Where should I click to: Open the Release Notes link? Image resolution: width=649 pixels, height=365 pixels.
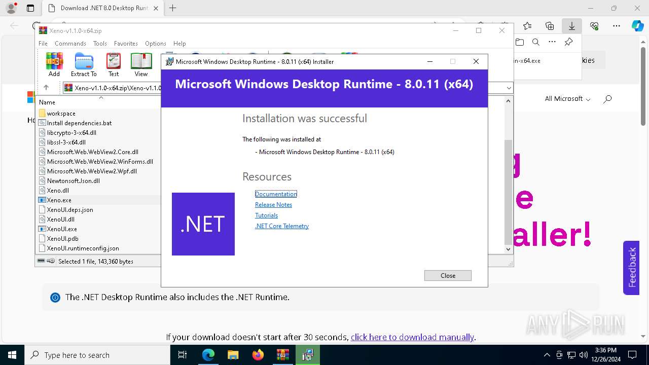273,205
